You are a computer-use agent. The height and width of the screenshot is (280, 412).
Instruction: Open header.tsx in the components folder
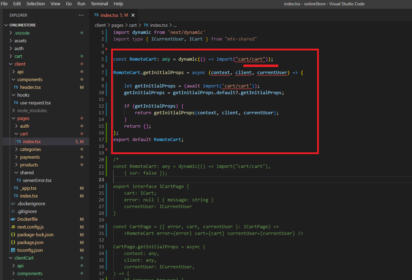30,87
